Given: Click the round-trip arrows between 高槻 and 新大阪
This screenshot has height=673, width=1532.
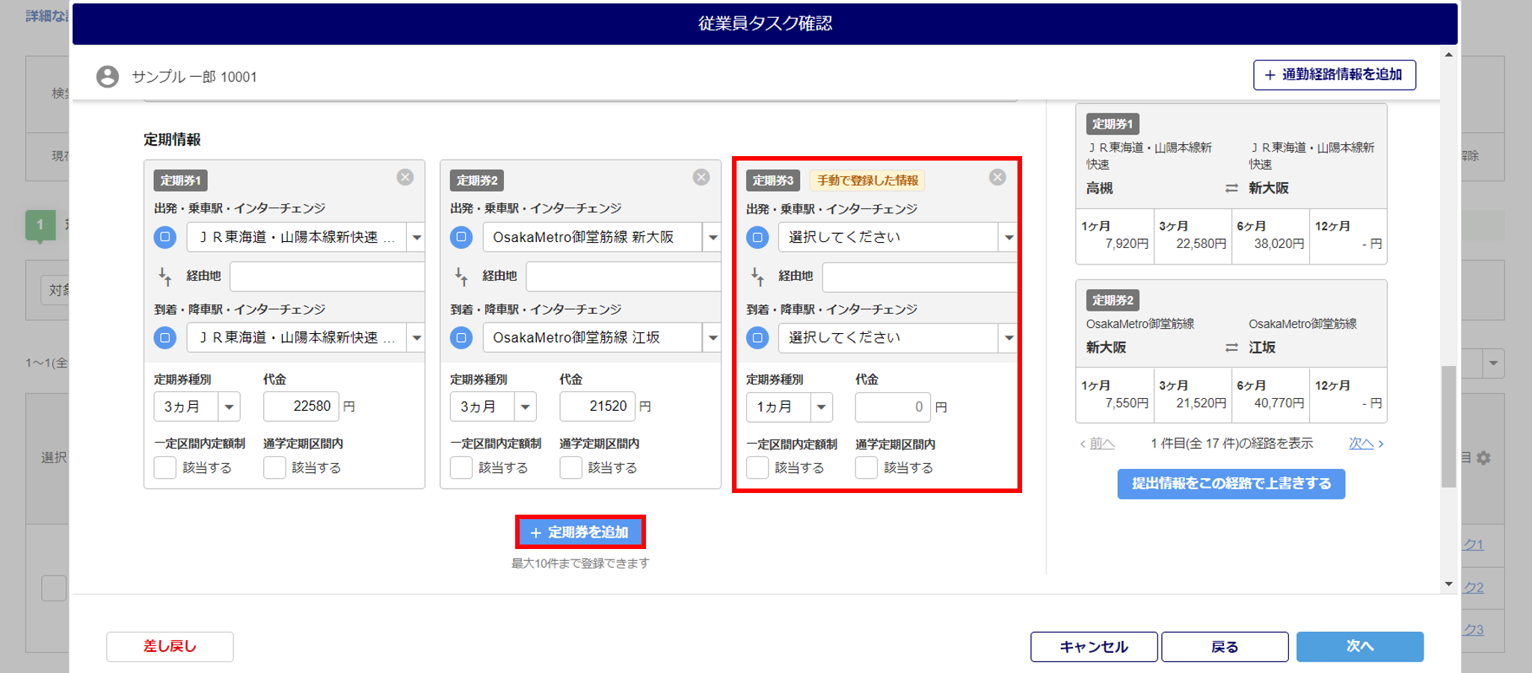Looking at the screenshot, I should pos(1231,188).
